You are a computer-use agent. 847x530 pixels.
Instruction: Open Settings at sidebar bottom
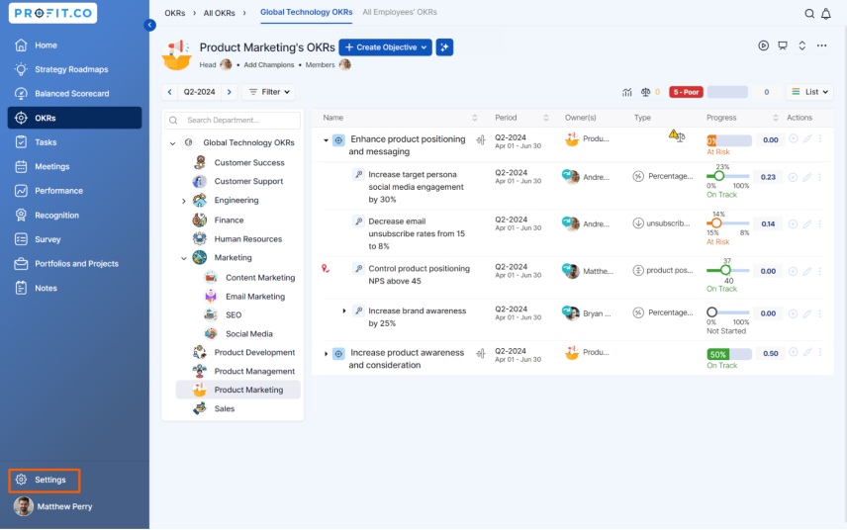click(45, 480)
